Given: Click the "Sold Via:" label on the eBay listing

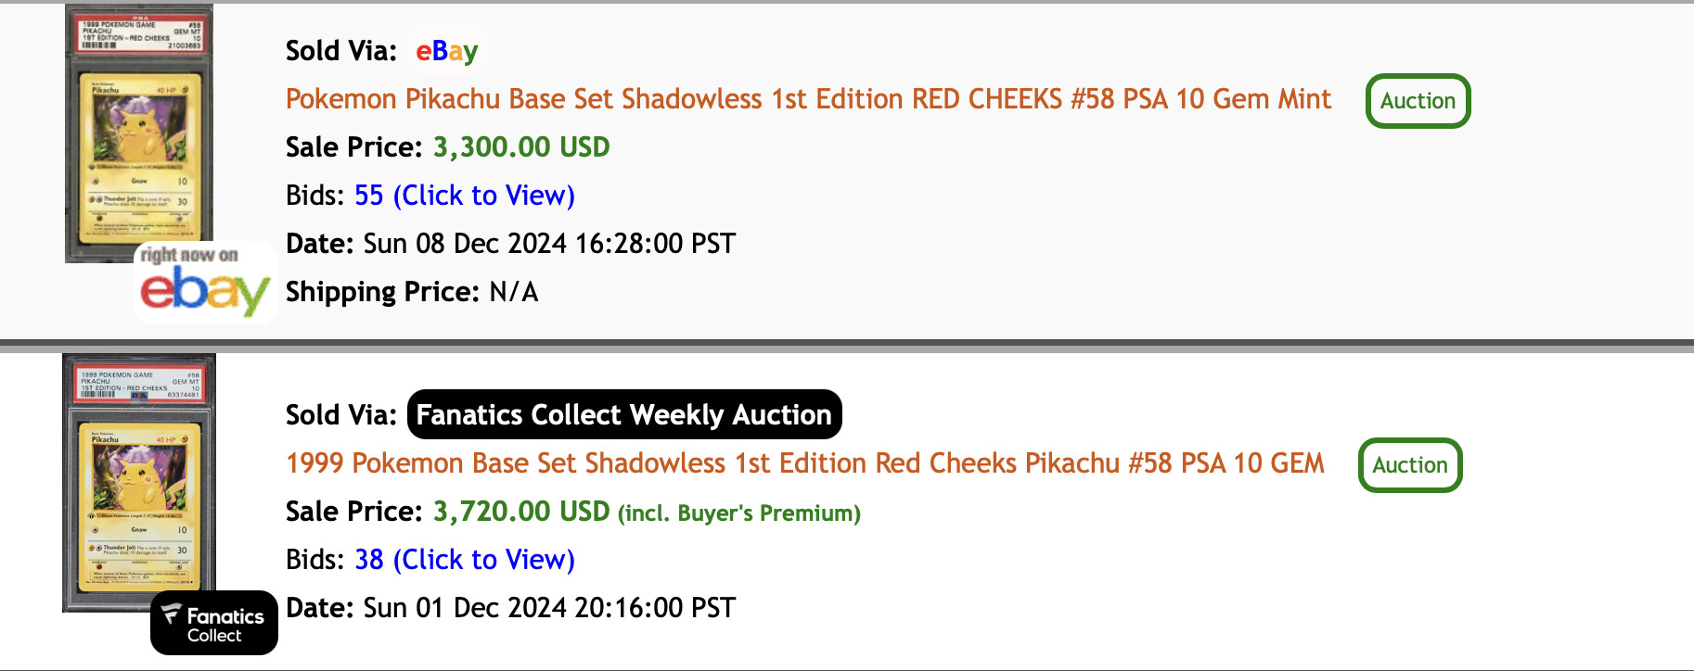Looking at the screenshot, I should (x=340, y=51).
